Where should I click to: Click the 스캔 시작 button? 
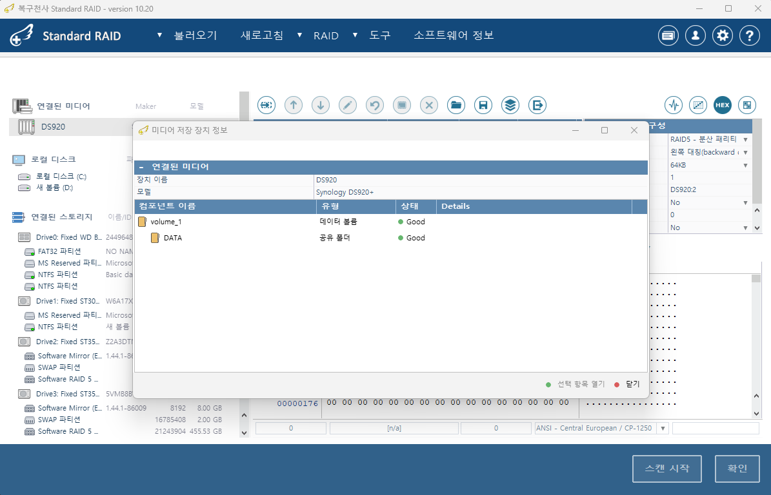(666, 469)
